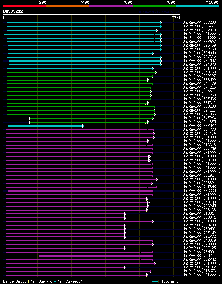Click the purple ~60% identity legend segment
This screenshot has height=284, width=222.
pyautogui.click(x=111, y=6)
